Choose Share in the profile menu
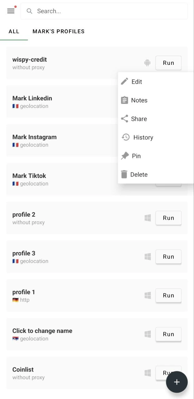194x399 pixels. (x=138, y=119)
